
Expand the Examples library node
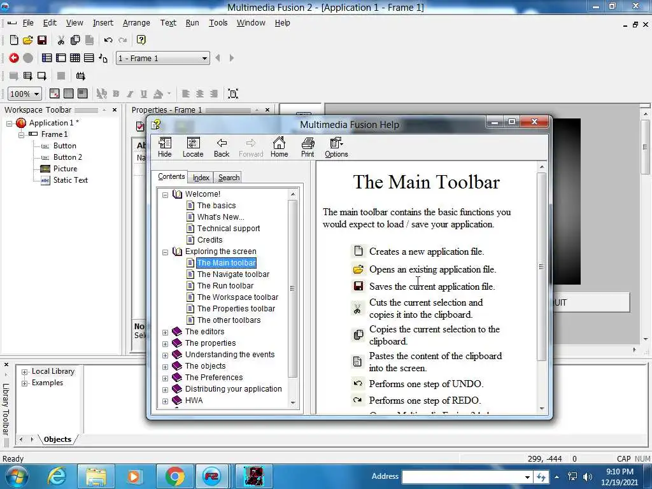(25, 383)
